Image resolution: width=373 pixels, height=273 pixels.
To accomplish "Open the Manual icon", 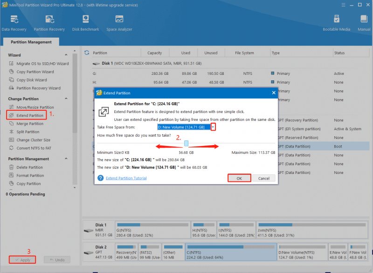I will [x=364, y=23].
